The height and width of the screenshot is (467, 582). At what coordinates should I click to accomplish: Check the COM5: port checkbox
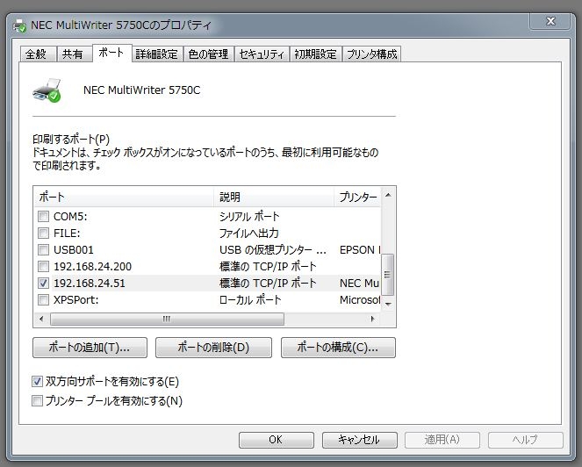pos(43,217)
